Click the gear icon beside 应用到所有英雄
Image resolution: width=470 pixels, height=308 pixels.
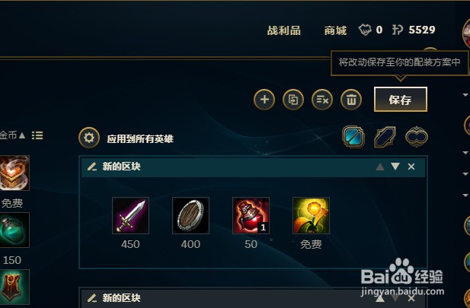[89, 138]
